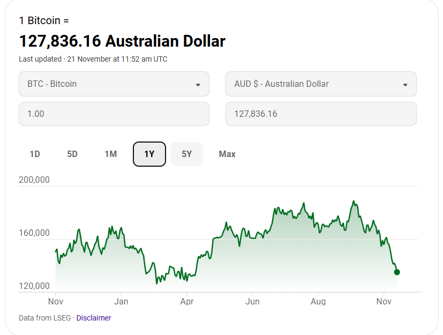Switch to the 5Y chart view
The height and width of the screenshot is (335, 443).
pyautogui.click(x=186, y=154)
